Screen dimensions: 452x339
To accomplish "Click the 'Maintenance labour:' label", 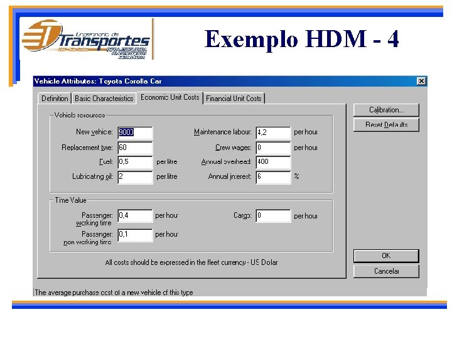I will pyautogui.click(x=222, y=132).
